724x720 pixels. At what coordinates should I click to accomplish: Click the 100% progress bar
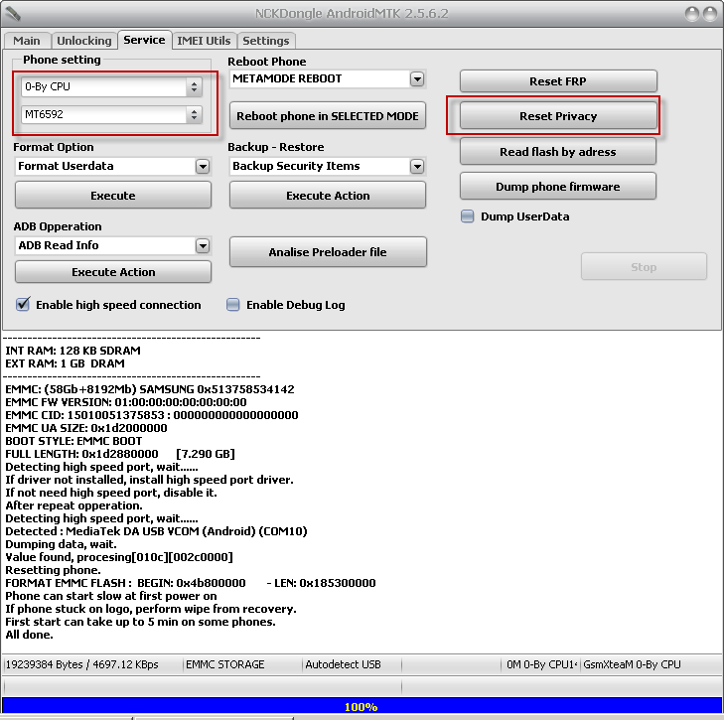point(362,706)
